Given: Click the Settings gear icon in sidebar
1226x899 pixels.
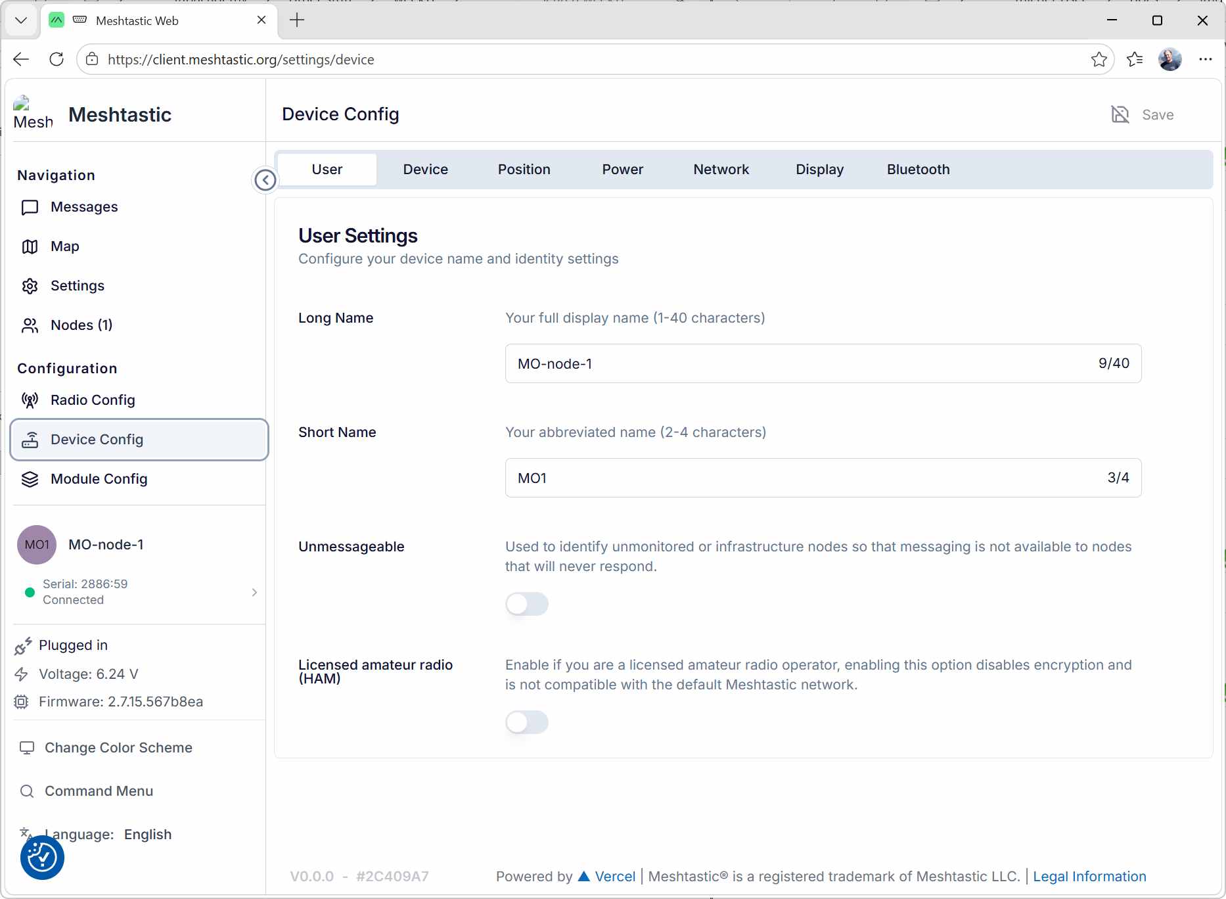Looking at the screenshot, I should [x=30, y=286].
